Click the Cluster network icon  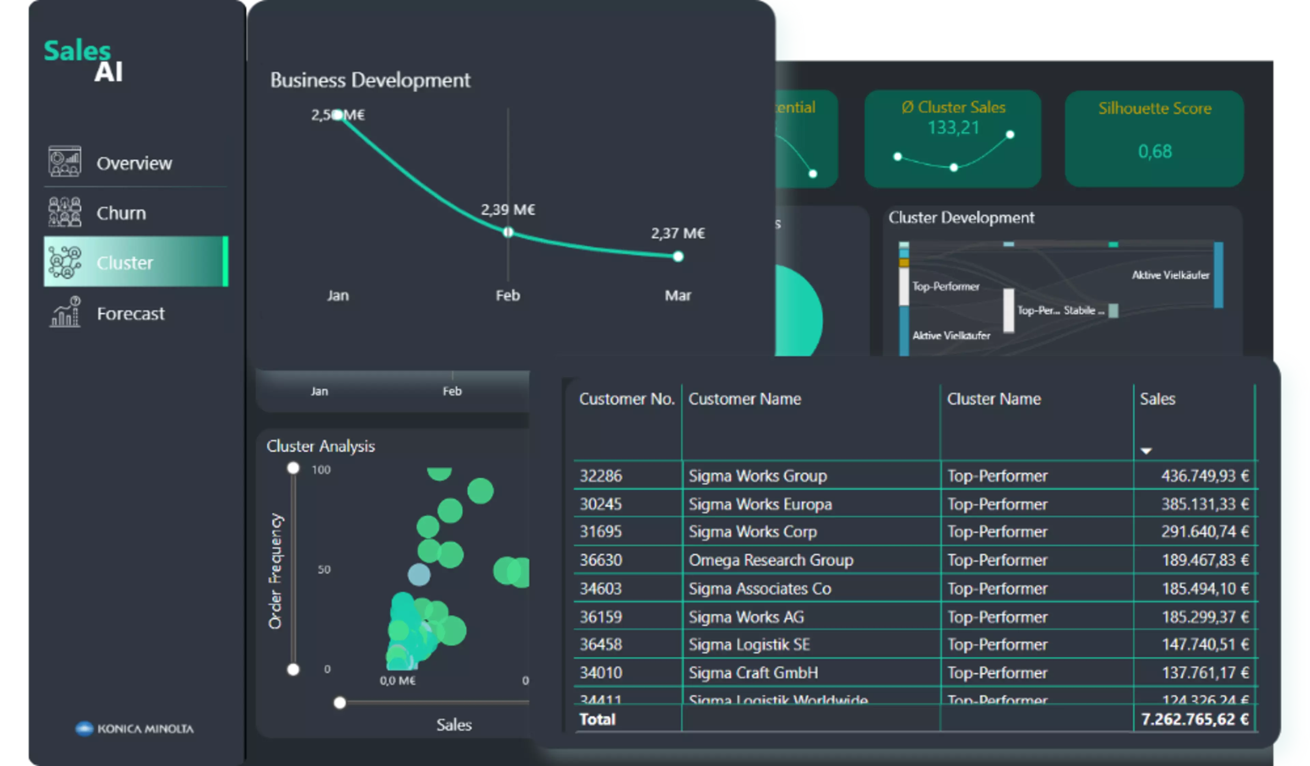point(64,262)
